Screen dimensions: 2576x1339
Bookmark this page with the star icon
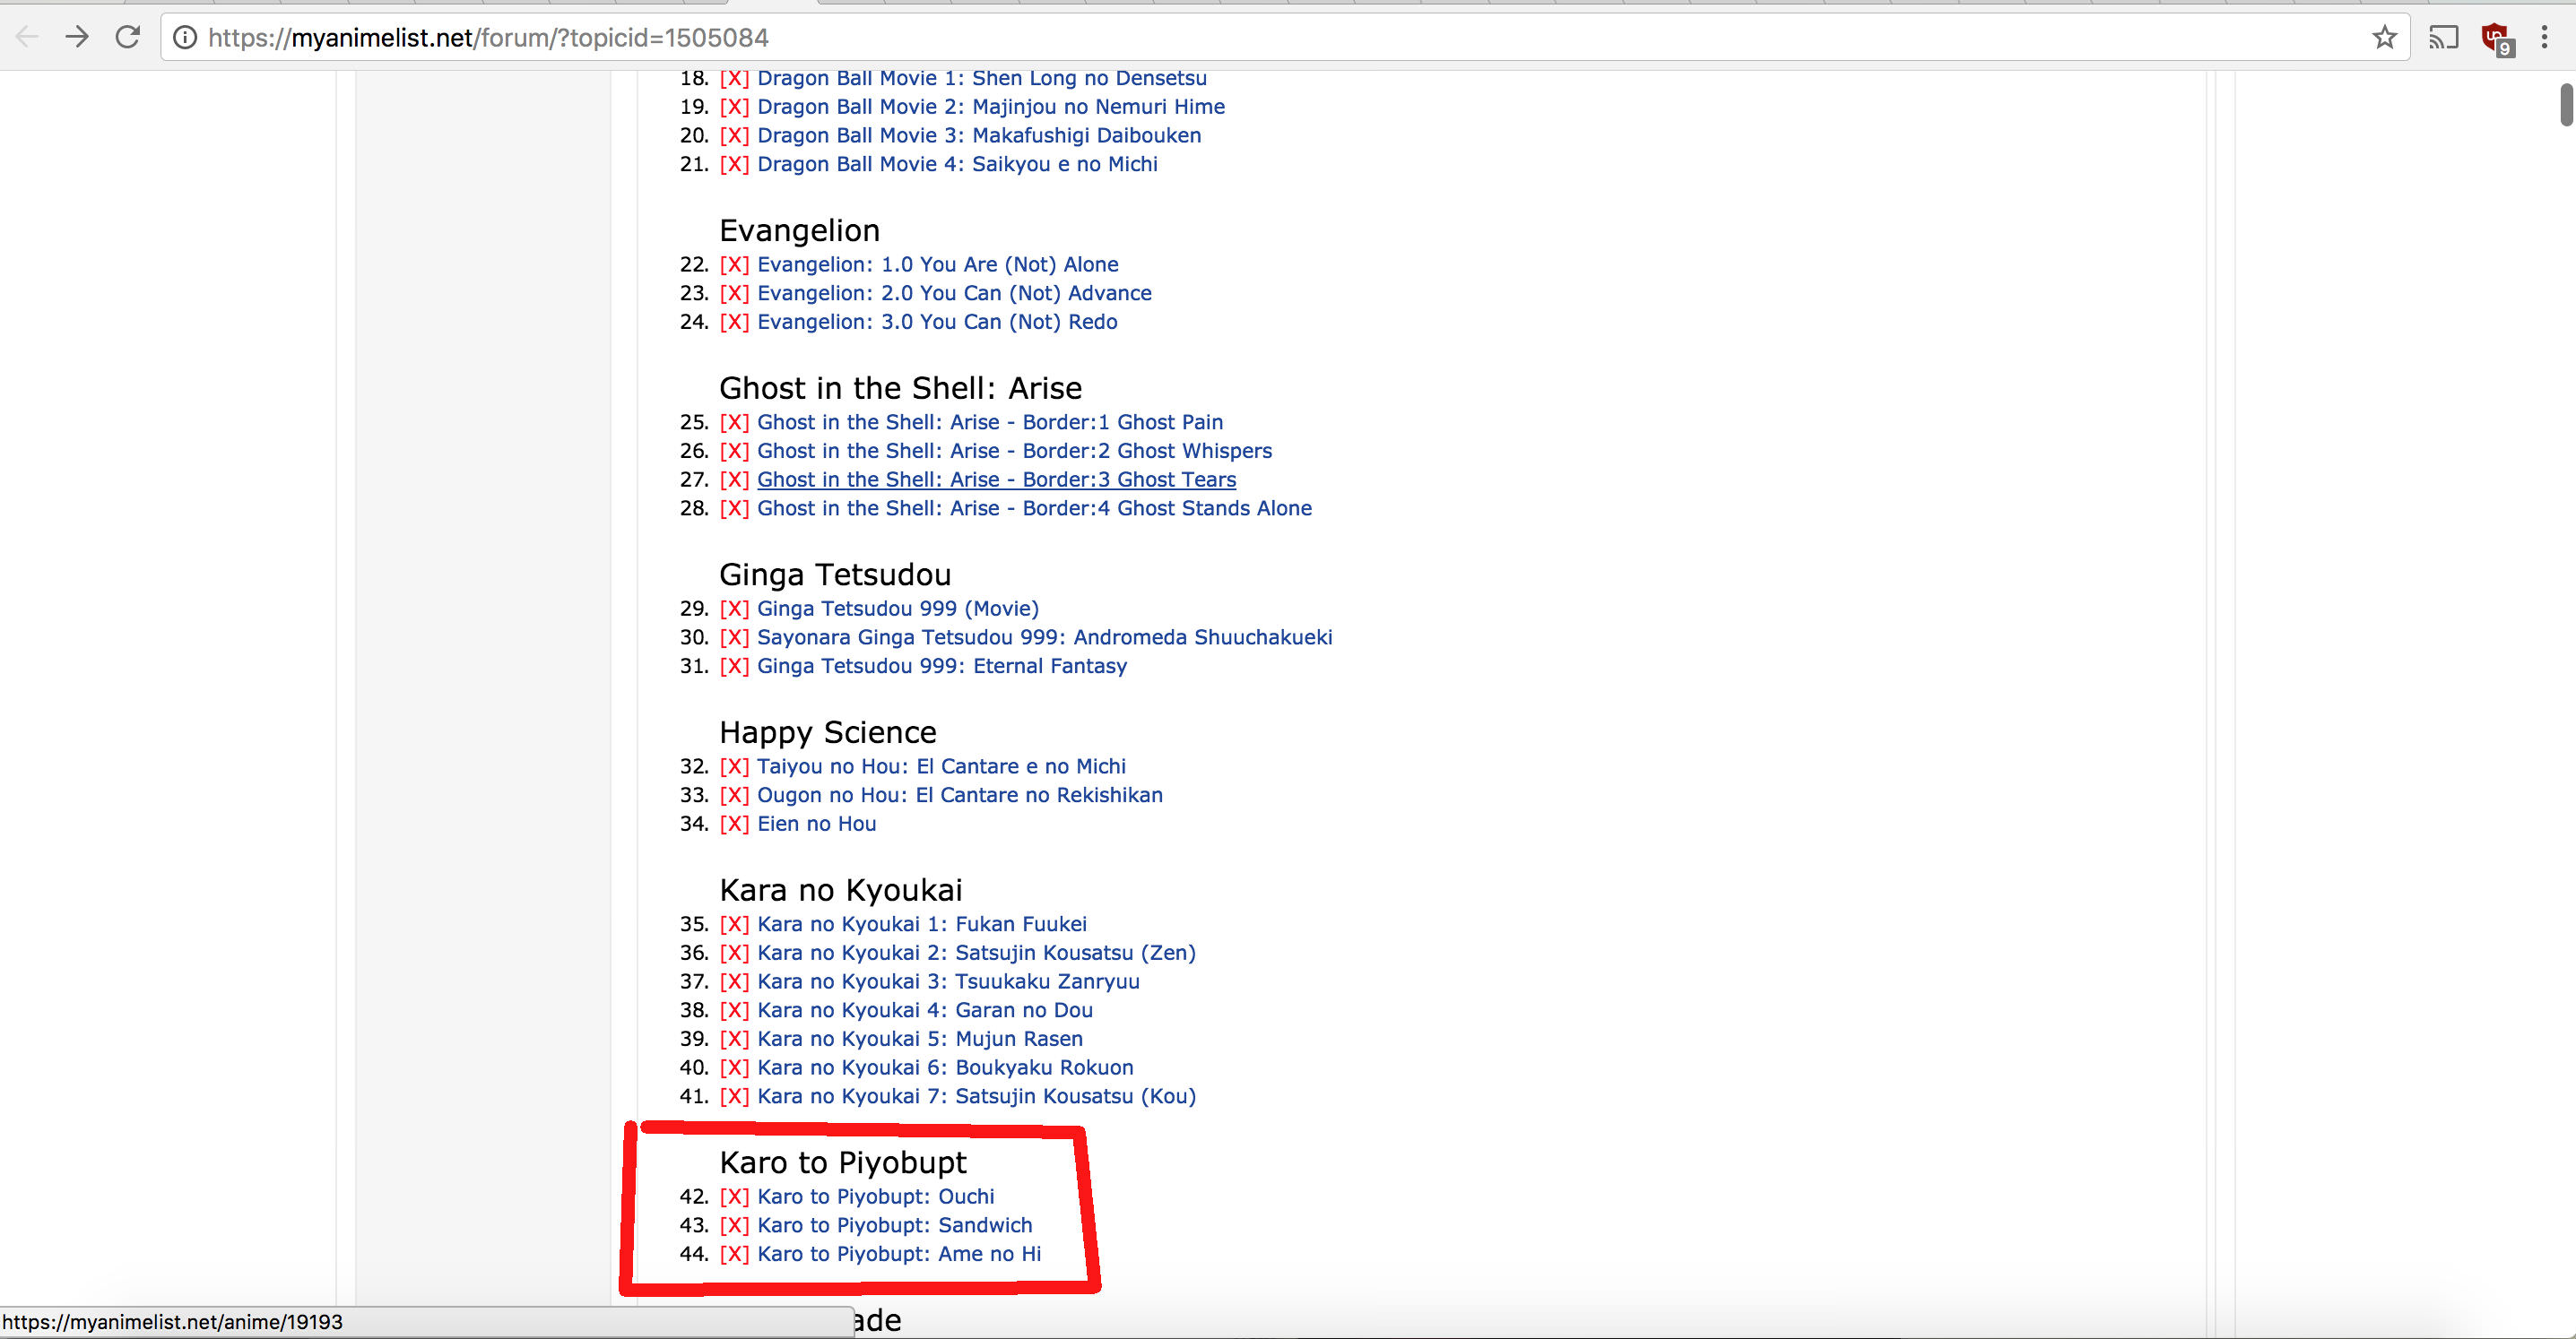click(2384, 37)
